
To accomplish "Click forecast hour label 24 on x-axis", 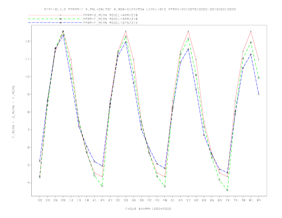I will coord(102,200).
